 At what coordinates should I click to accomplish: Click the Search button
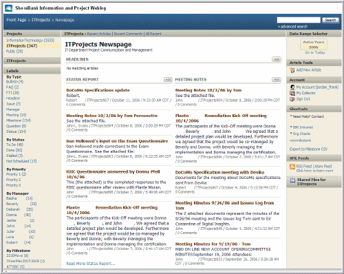click(330, 20)
